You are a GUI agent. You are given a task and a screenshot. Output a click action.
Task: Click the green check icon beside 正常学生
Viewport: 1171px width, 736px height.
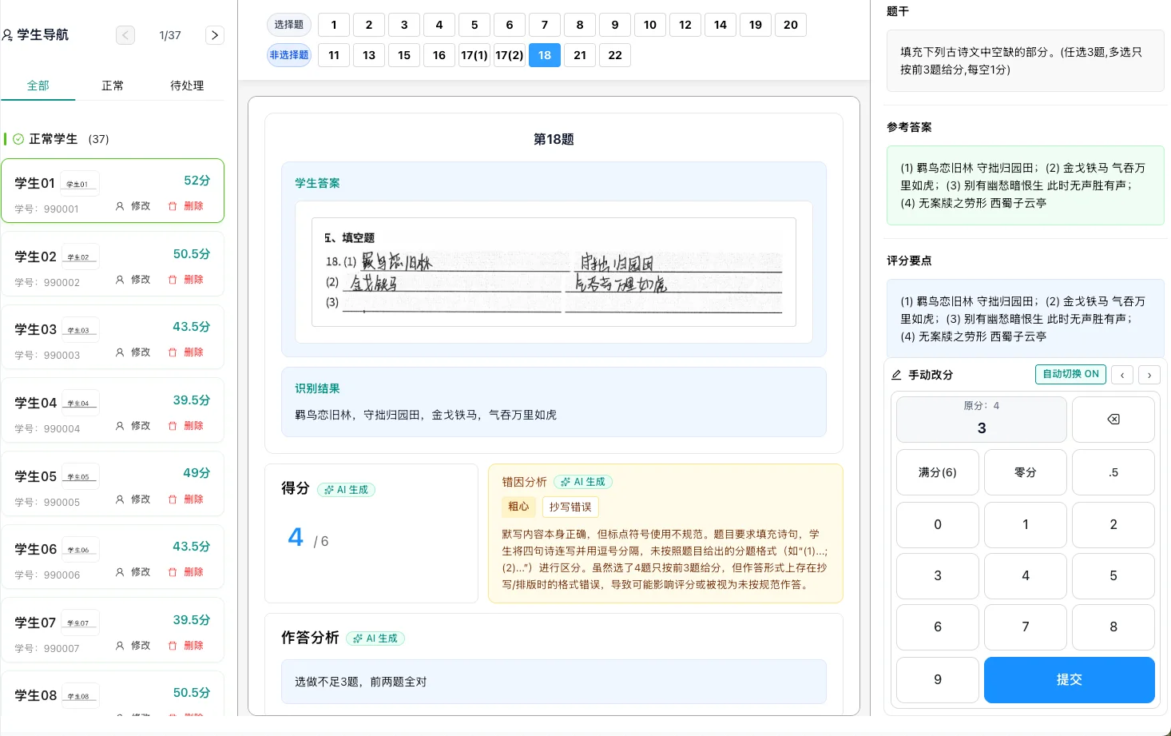click(x=18, y=139)
